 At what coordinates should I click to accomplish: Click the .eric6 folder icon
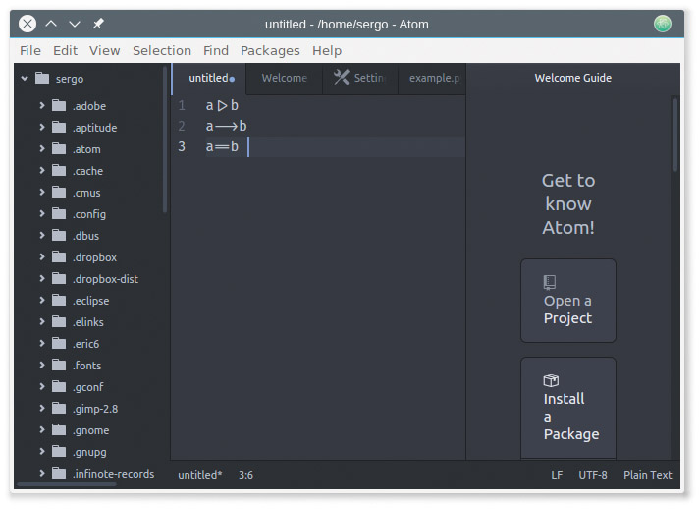[59, 343]
